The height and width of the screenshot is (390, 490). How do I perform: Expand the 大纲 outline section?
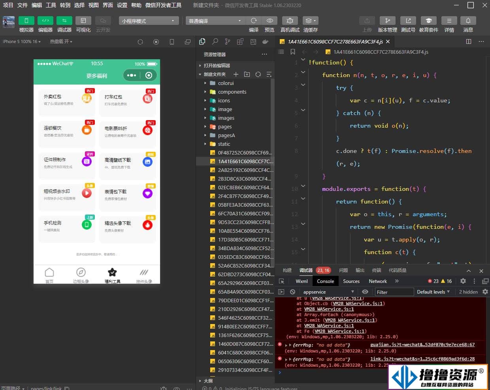pos(235,381)
